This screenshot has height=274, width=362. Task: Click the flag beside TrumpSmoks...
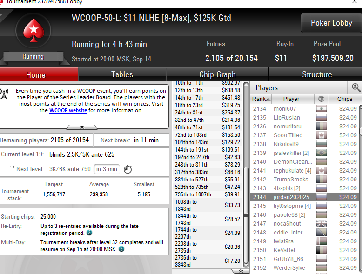tap(322, 180)
